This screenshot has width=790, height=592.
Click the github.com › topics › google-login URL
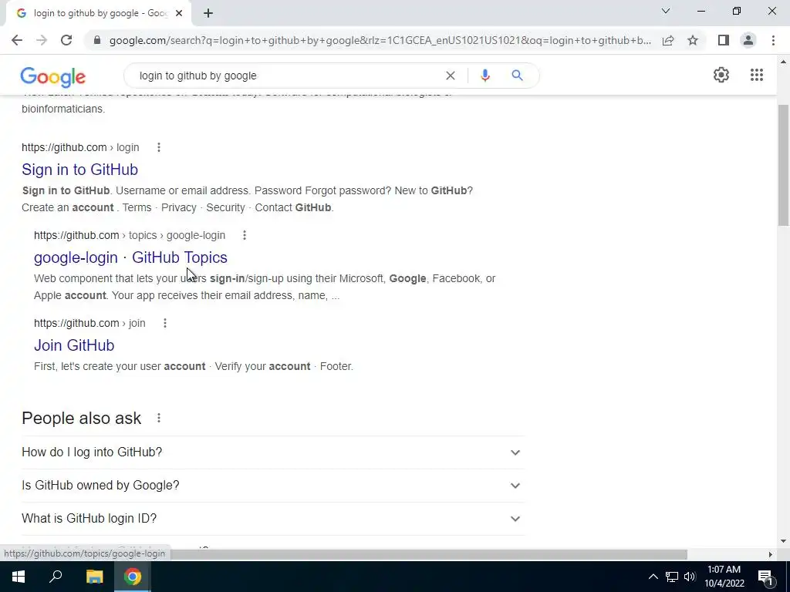click(x=130, y=235)
